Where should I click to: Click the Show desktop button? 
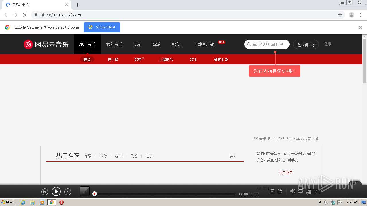(x=364, y=202)
